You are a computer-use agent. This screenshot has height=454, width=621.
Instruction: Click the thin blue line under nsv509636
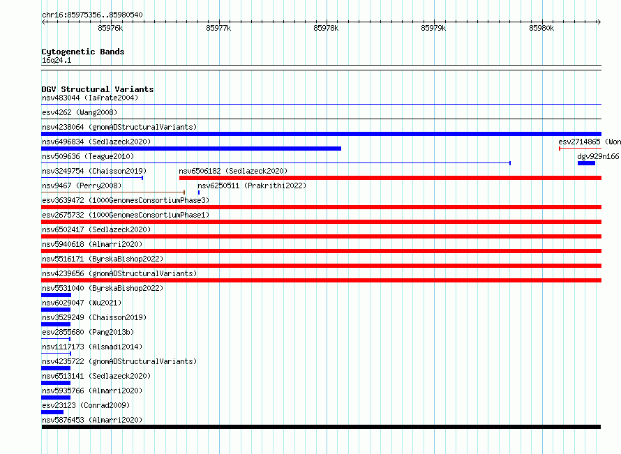(276, 163)
